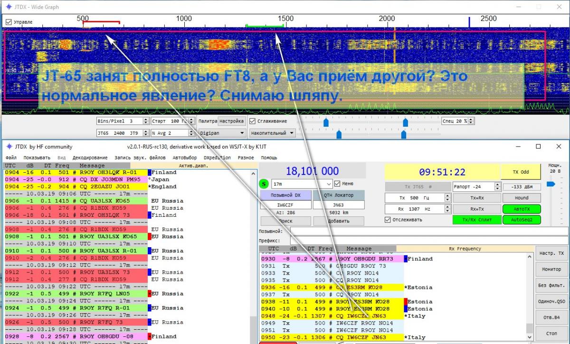Image resolution: width=570 pixels, height=344 pixels.
Task: Toggle the Меню checkbox
Action: (x=337, y=184)
